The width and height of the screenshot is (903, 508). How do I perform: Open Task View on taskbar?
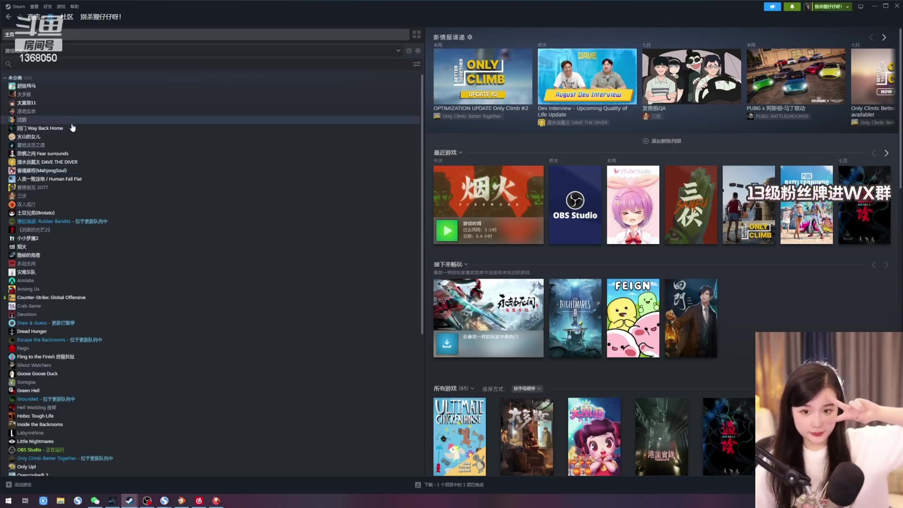point(25,501)
